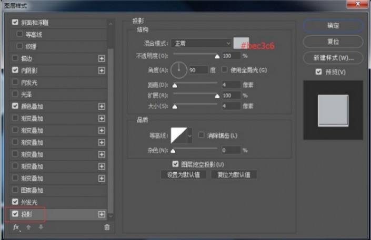371x240 pixels.
Task: Click the 不透明度 value field
Action: [231, 56]
